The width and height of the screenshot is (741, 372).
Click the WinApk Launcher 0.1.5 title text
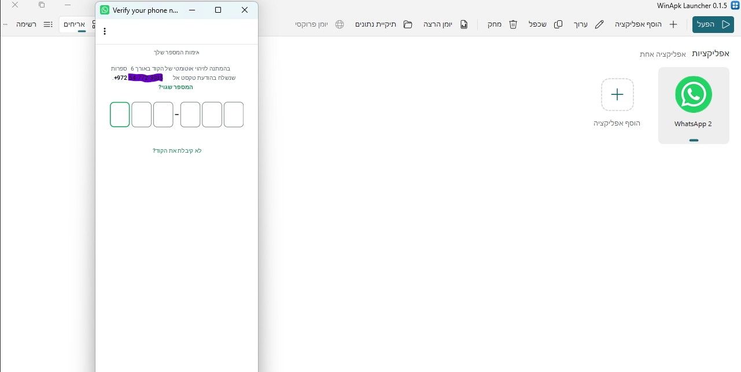pos(692,5)
